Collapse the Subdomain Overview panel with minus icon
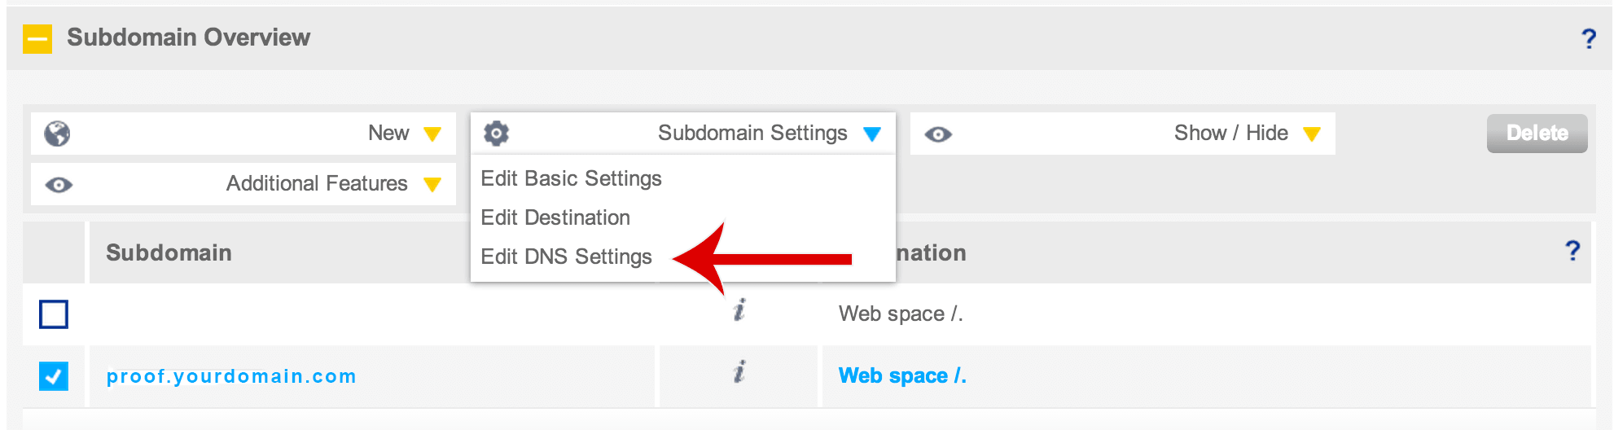The width and height of the screenshot is (1614, 430). [x=37, y=38]
